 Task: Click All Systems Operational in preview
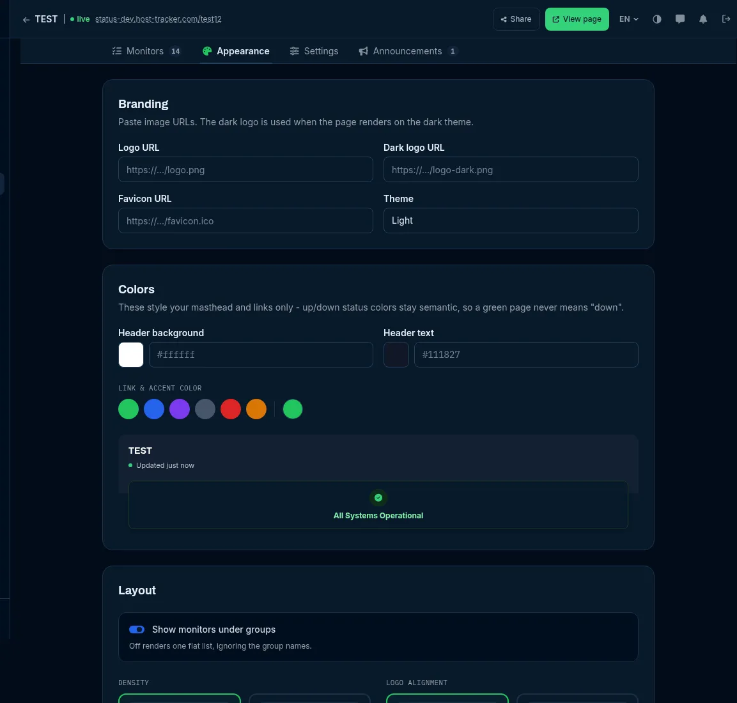click(x=378, y=516)
